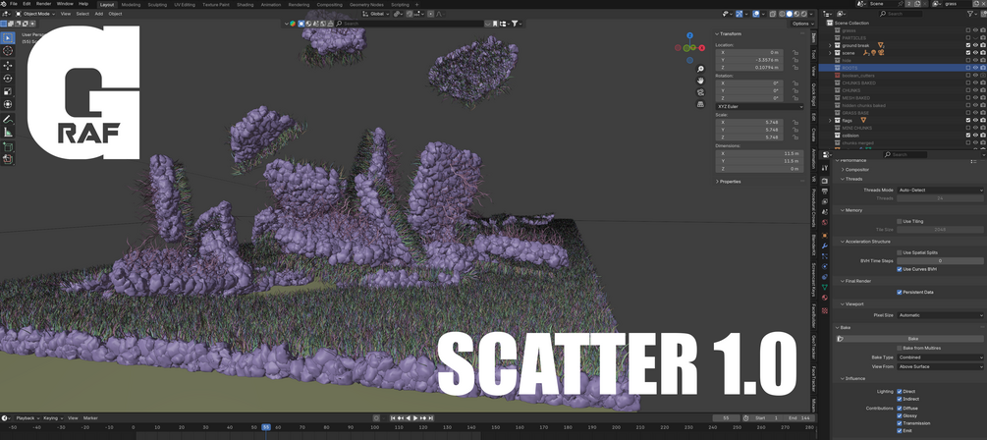This screenshot has width=987, height=440.
Task: Click the Bake panel render icon
Action: tap(840, 339)
